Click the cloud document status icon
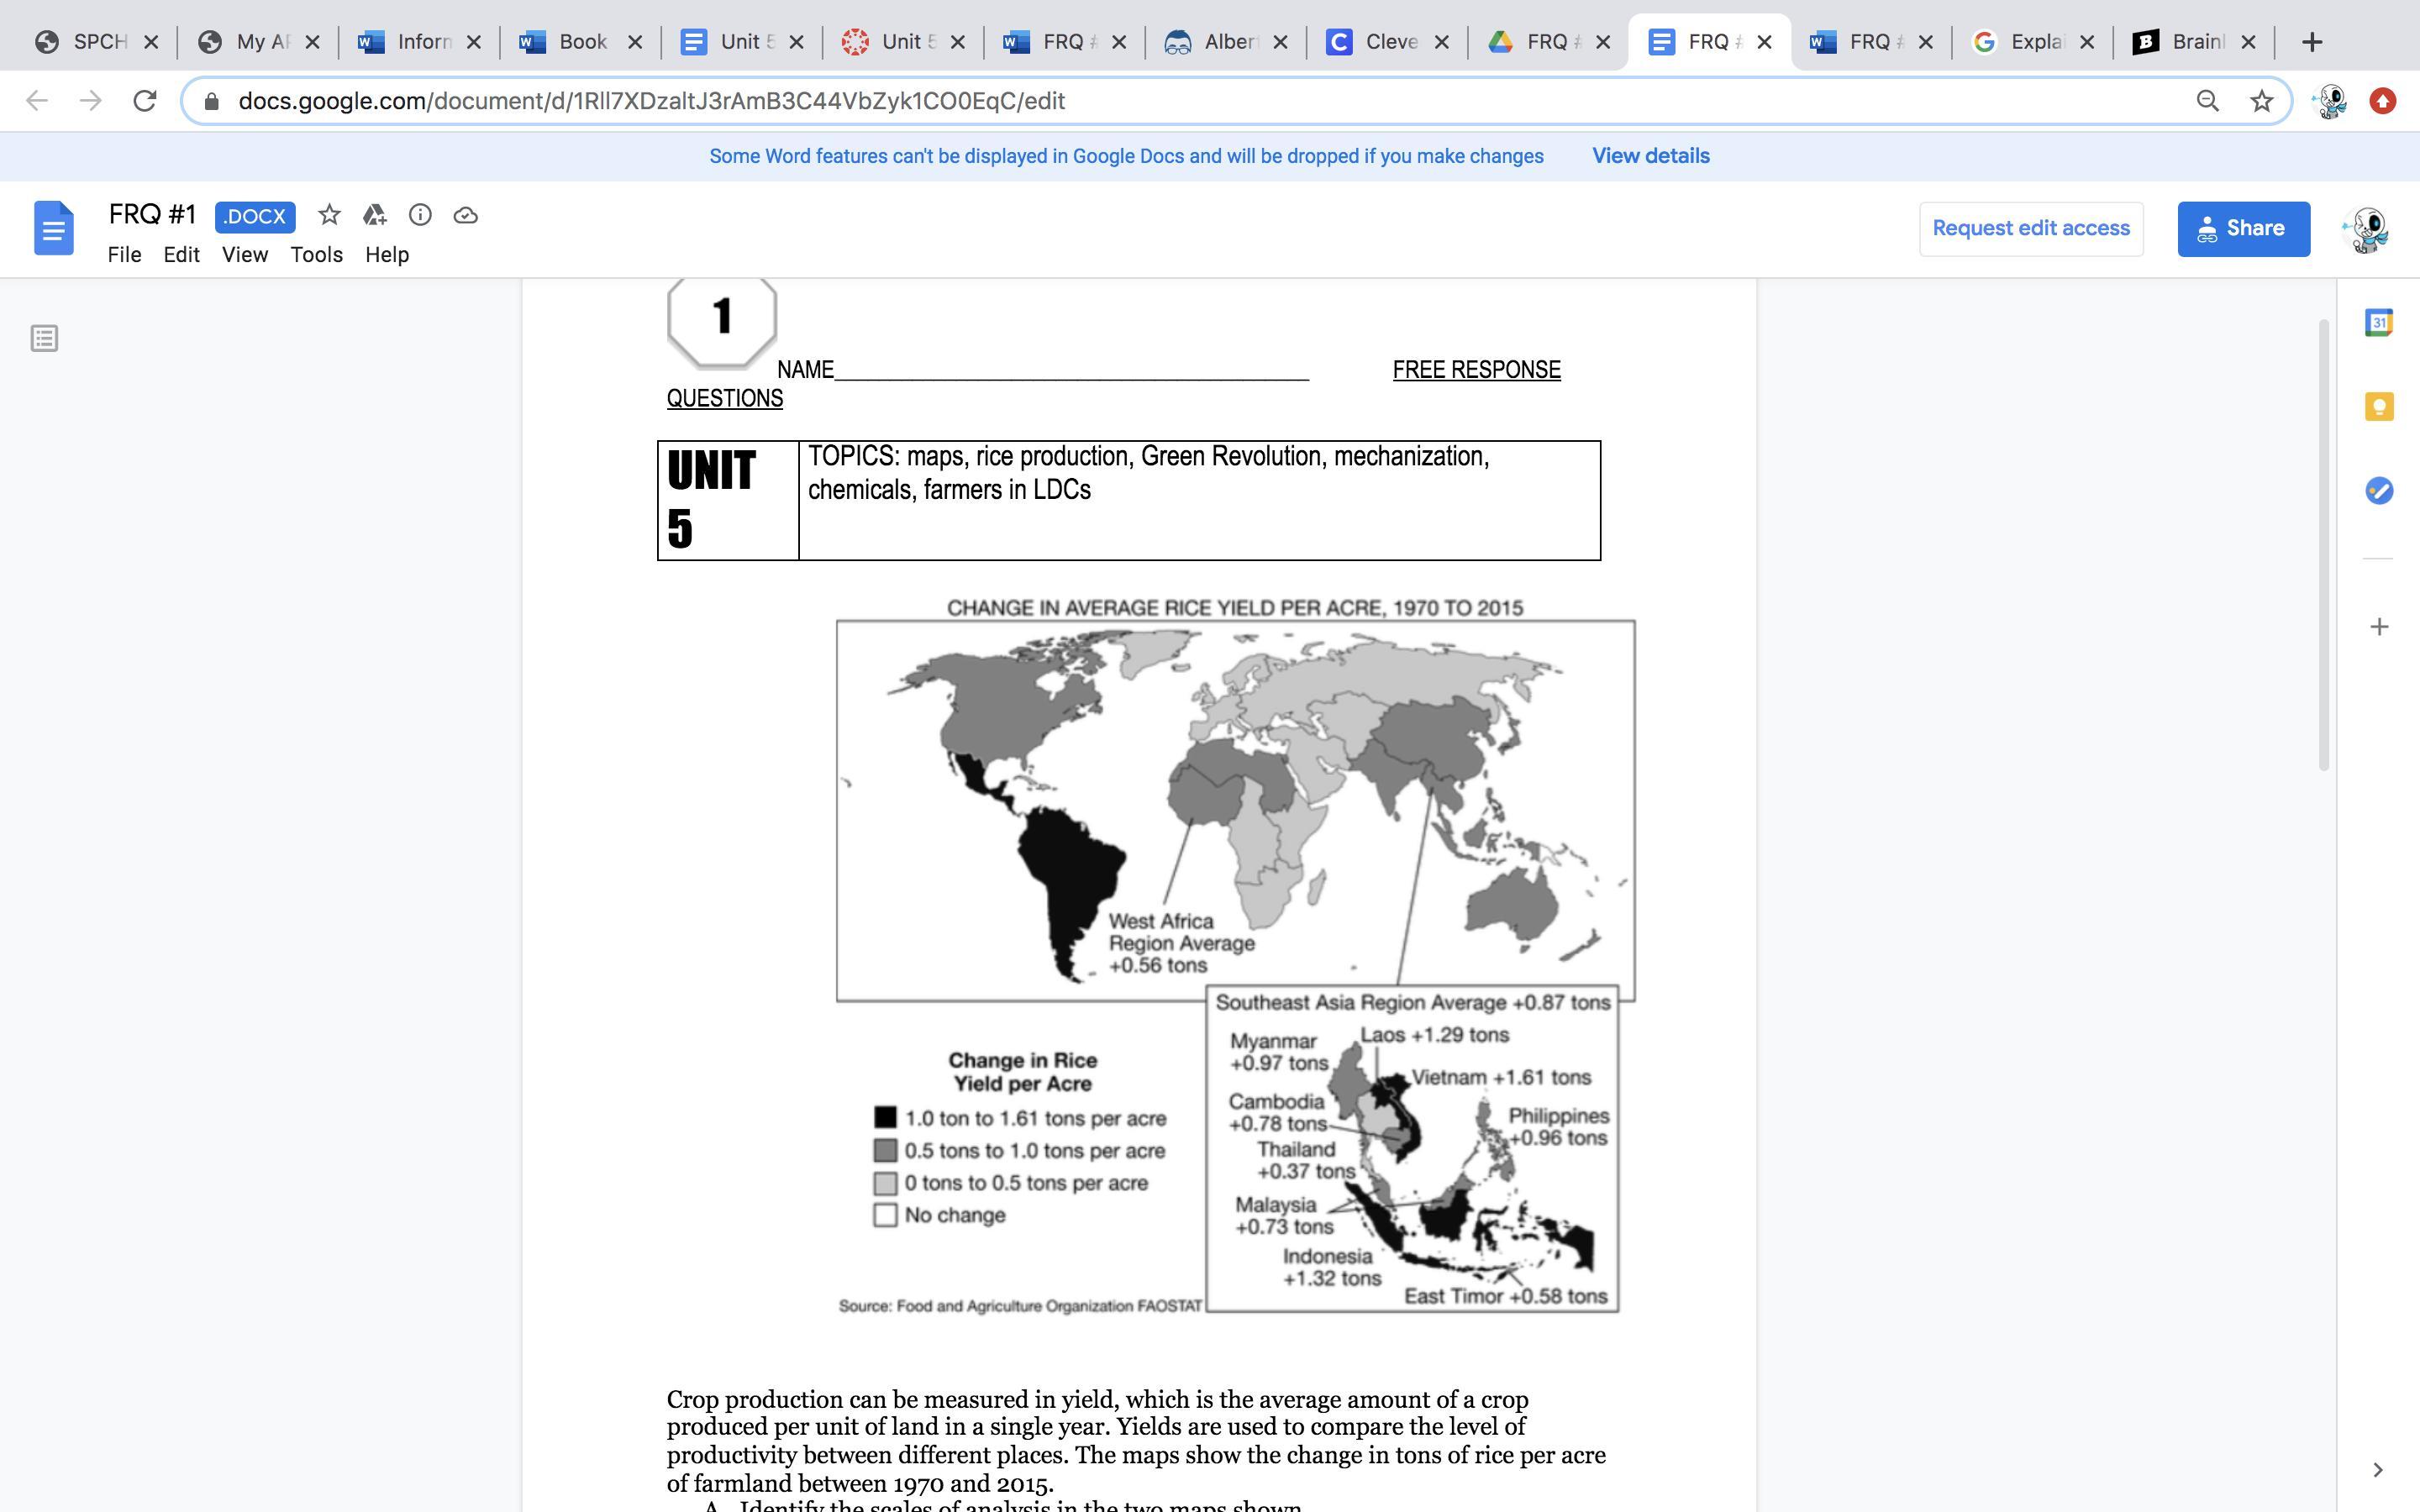 [465, 215]
